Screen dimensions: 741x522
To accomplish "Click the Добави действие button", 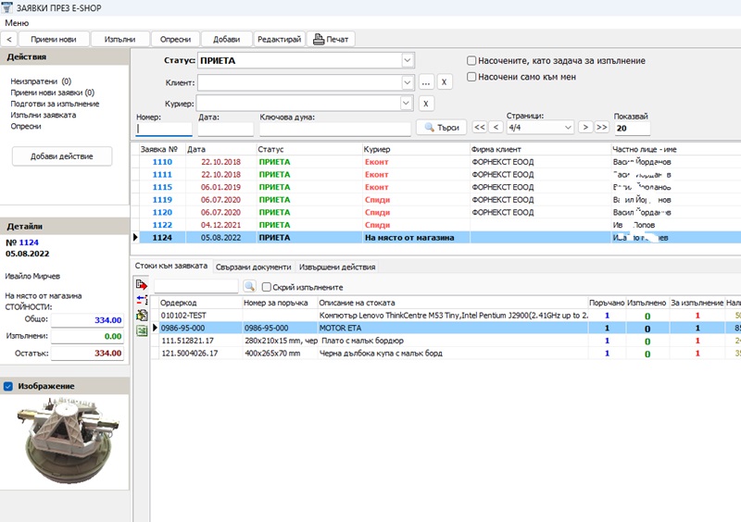I will click(x=62, y=156).
